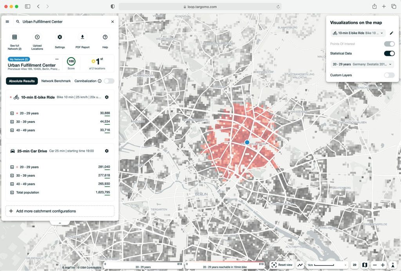Image resolution: width=401 pixels, height=271 pixels.
Task: Click the 20 - 29 years reachable legend bar
Action: tap(225, 265)
